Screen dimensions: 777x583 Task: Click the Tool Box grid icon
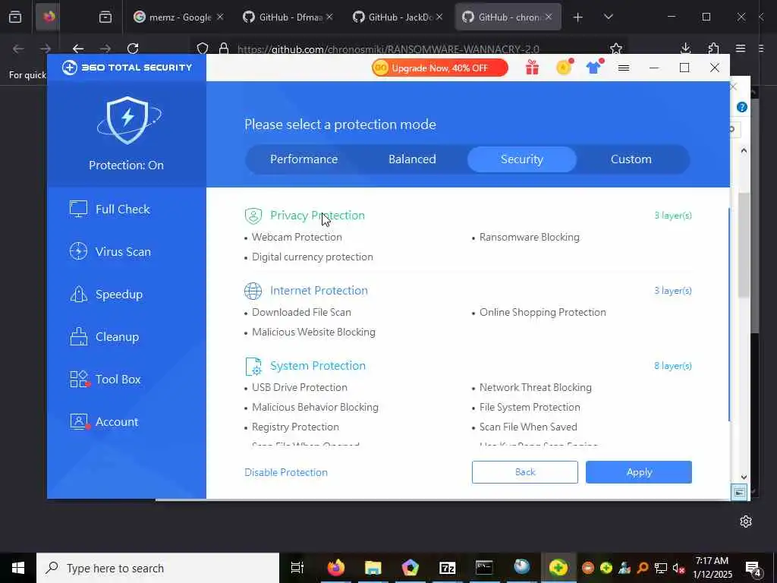click(x=78, y=380)
